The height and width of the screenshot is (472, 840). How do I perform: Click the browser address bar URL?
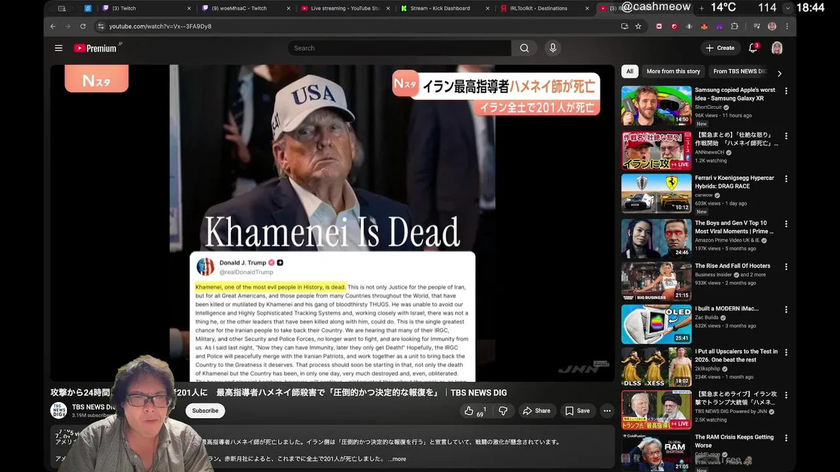coord(160,26)
